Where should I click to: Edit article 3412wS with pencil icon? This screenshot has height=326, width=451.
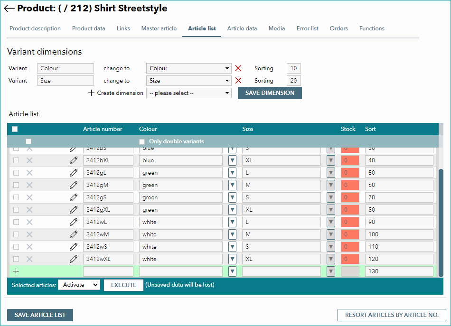pos(73,247)
